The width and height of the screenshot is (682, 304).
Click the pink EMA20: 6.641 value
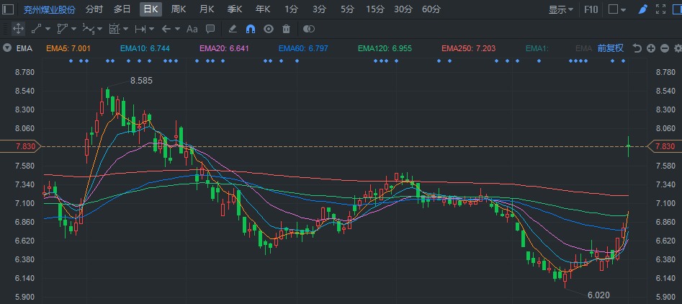[225, 48]
